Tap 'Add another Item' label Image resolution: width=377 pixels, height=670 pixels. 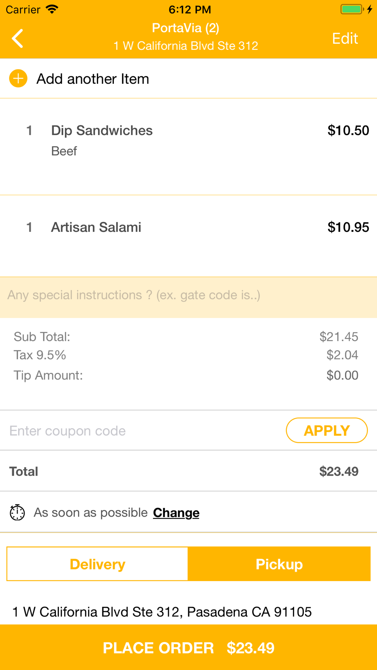point(93,79)
